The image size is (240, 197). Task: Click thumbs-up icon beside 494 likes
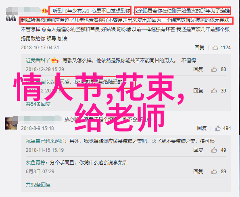click(218, 128)
